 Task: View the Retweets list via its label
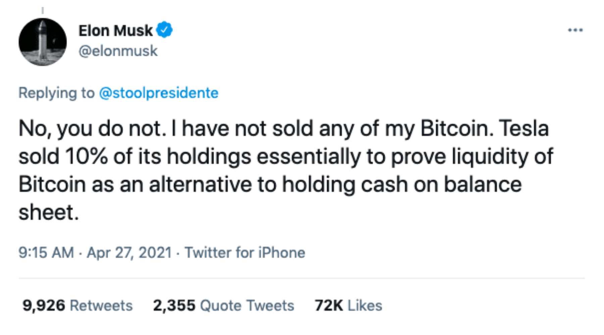tap(101, 306)
